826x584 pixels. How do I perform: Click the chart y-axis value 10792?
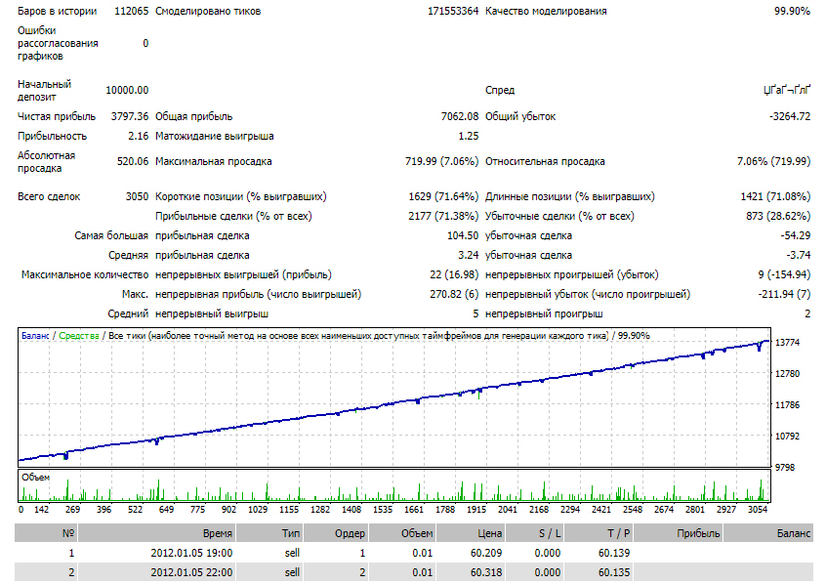pos(788,436)
